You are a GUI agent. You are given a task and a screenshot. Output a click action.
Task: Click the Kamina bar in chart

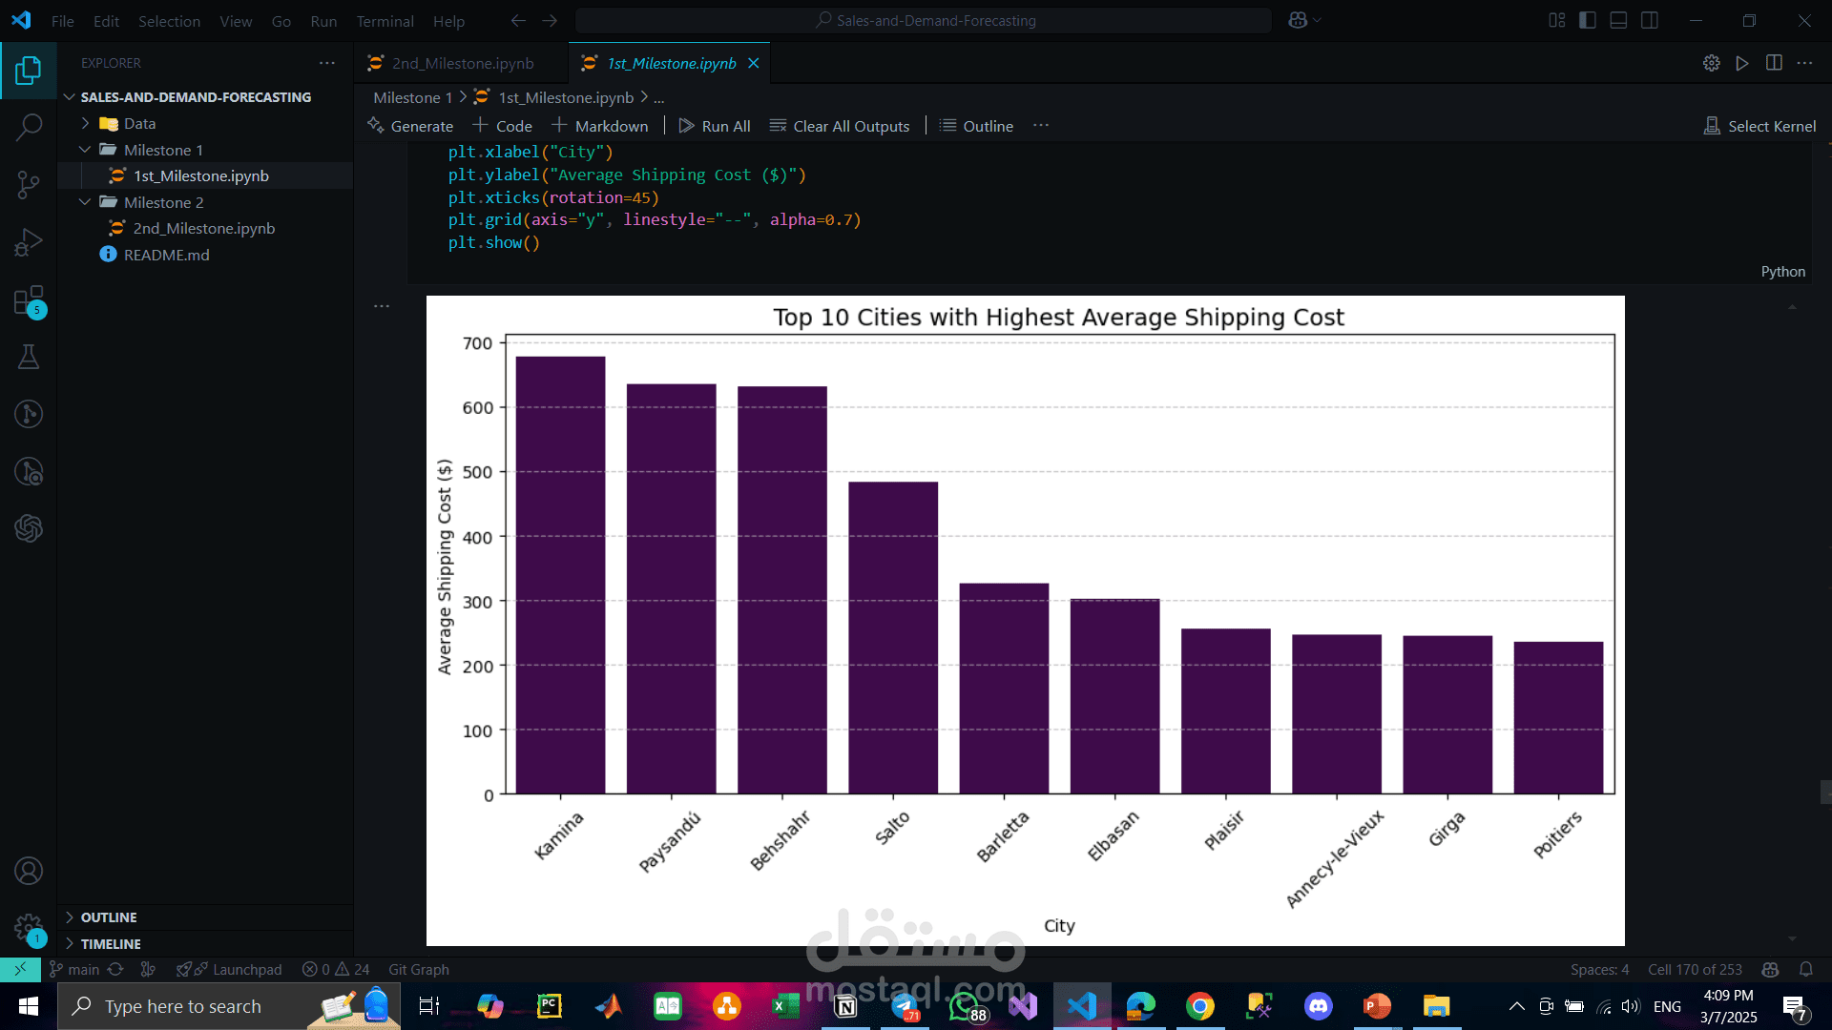pos(560,574)
